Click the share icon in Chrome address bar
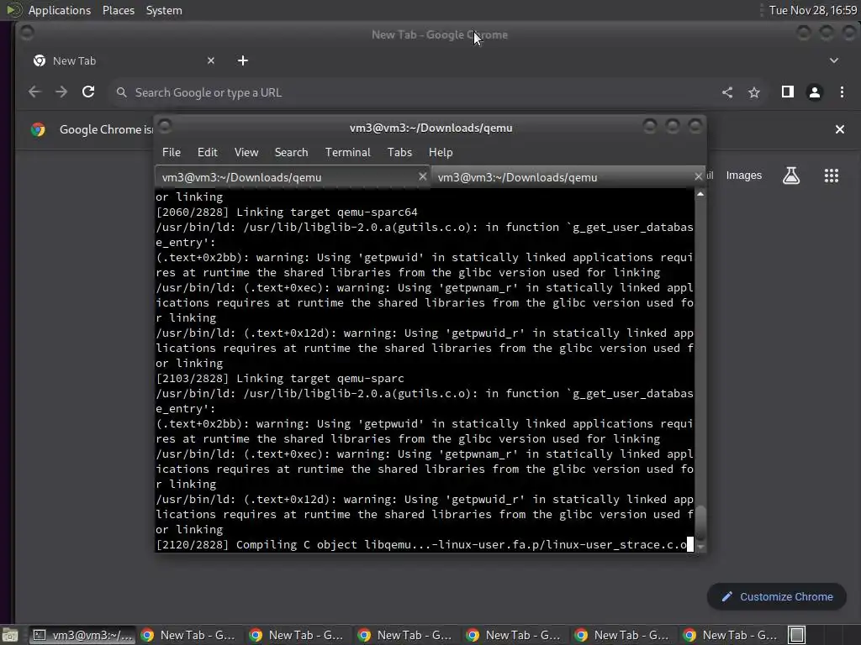Screen dimensions: 861x645 pyautogui.click(x=727, y=92)
